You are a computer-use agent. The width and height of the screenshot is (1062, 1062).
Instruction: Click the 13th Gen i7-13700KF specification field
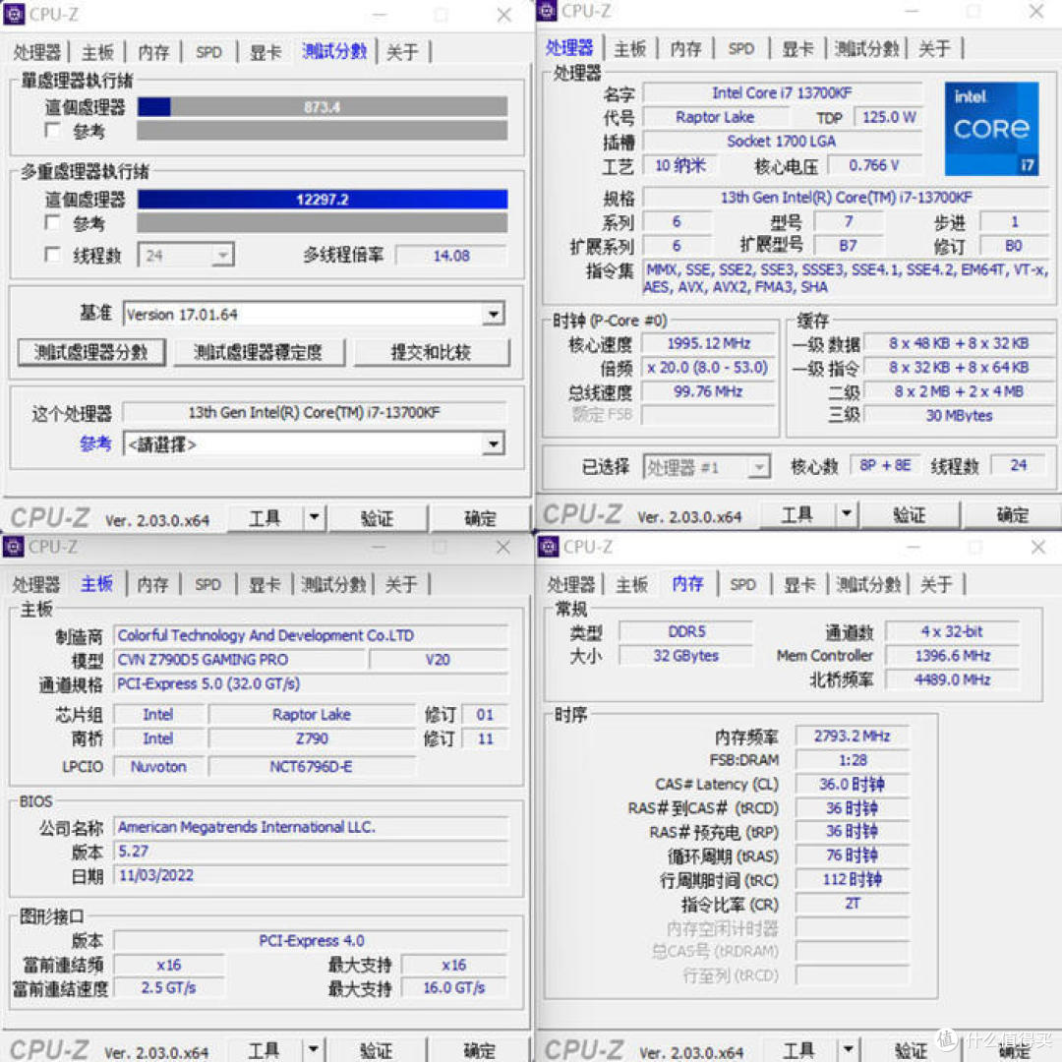(x=846, y=198)
